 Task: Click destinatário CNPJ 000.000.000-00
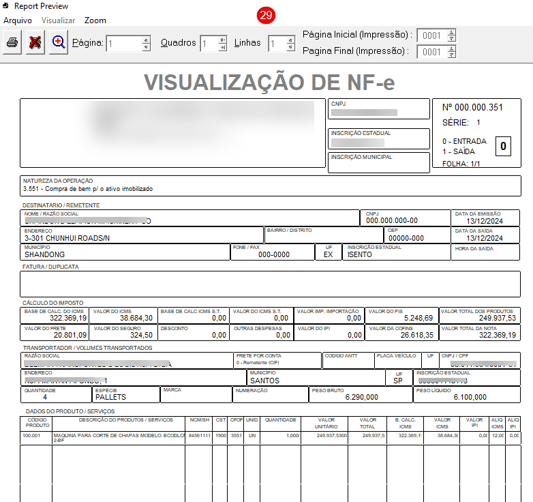coord(392,220)
